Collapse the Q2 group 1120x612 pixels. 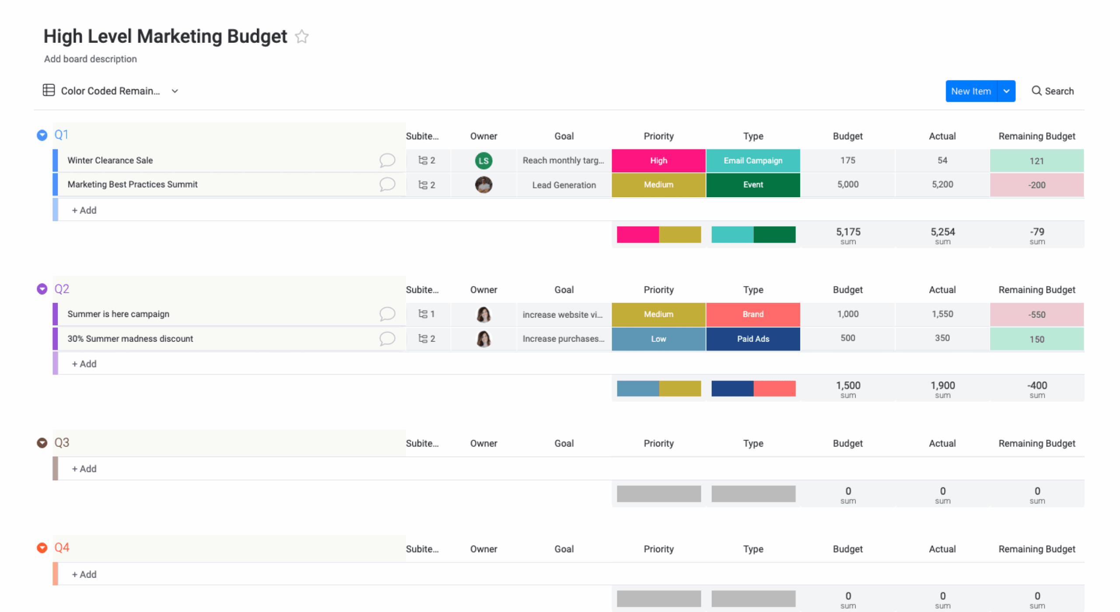[x=42, y=289]
